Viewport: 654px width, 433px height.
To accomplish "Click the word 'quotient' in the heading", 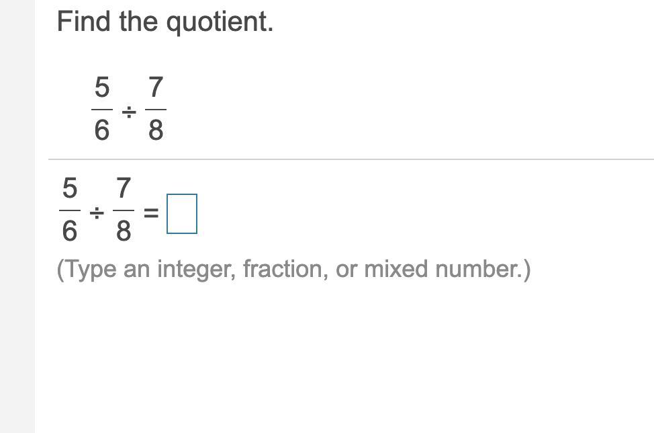I will (220, 22).
